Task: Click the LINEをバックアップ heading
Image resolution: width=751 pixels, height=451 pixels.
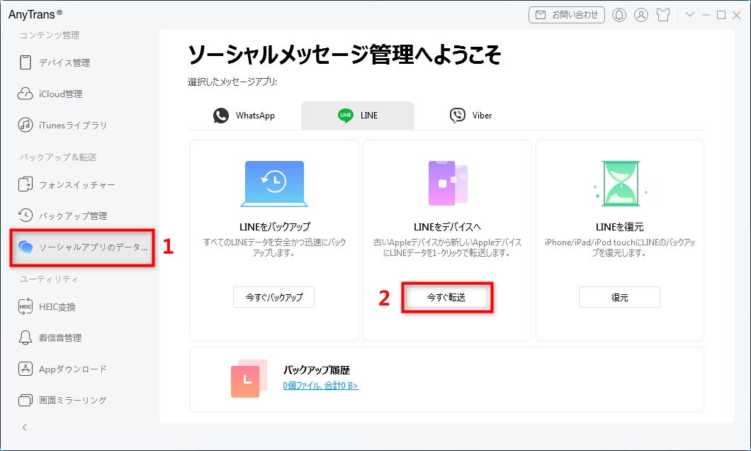Action: coord(274,227)
